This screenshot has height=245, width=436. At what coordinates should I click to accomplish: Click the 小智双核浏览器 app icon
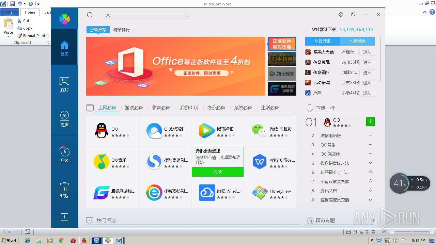click(x=154, y=193)
